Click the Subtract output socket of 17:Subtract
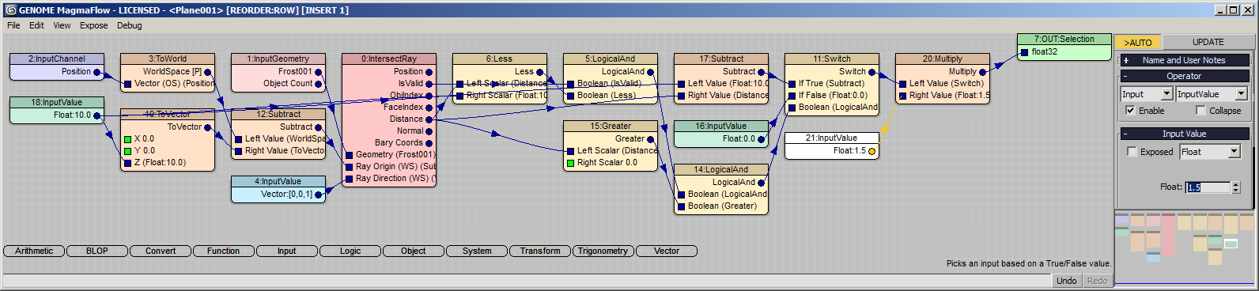Screen dimensions: 1259x291 pos(762,72)
